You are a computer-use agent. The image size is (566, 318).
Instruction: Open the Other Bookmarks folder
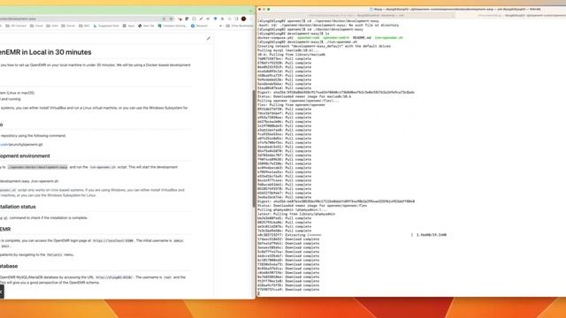[240, 26]
